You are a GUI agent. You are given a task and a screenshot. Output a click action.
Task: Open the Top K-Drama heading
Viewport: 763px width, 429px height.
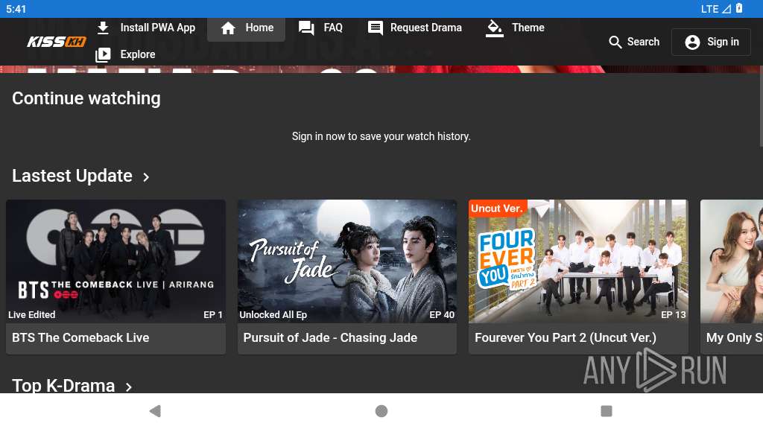click(63, 385)
